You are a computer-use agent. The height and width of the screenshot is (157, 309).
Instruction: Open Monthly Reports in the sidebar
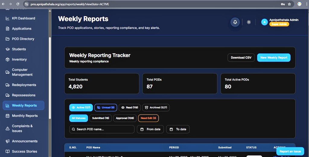24,116
